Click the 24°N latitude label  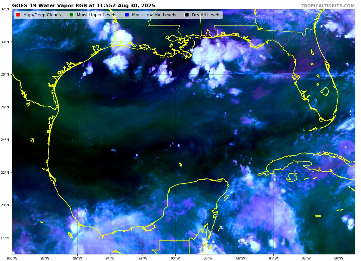click(x=5, y=140)
